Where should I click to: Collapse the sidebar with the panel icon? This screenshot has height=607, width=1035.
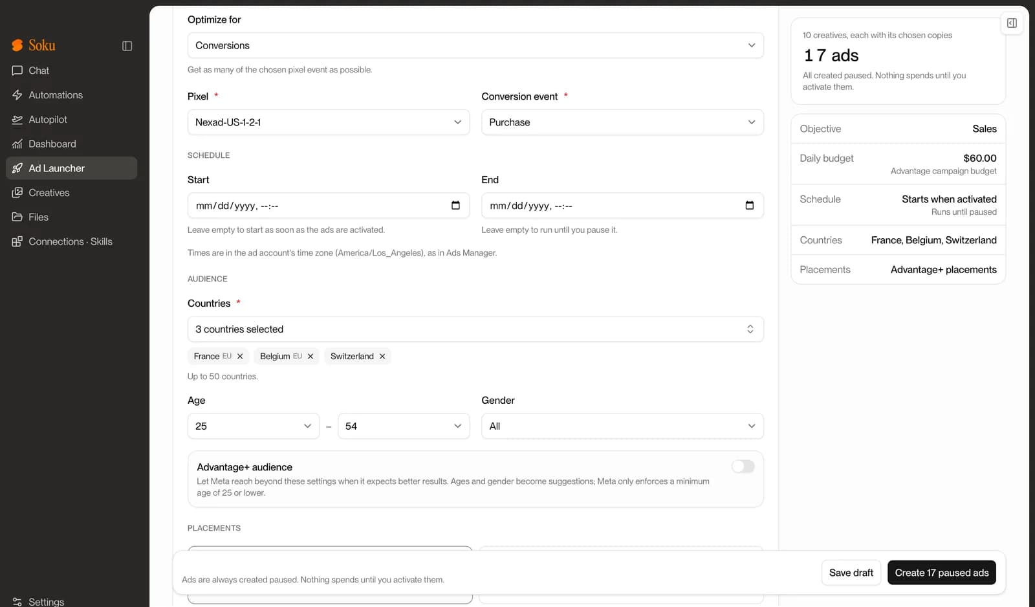point(127,46)
